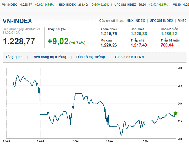Image resolution: width=189 pixels, height=146 pixels.
Task: Click the current index value 1.228,77
Action: click(19, 41)
